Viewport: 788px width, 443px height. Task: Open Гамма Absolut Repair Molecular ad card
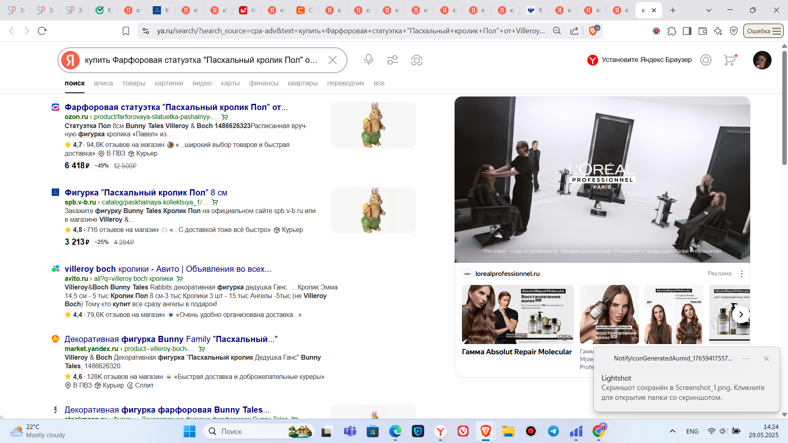pos(517,321)
